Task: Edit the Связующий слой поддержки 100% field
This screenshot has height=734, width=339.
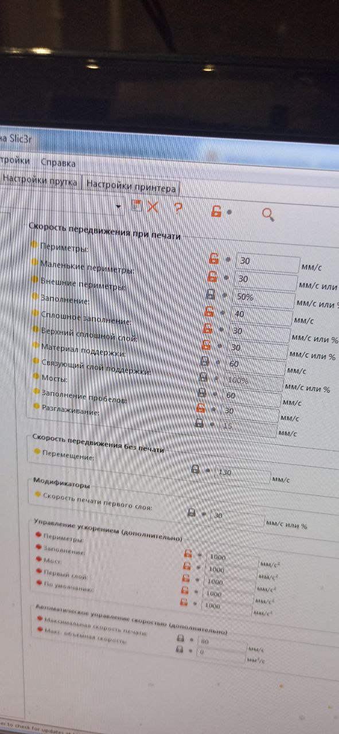Action: 253,381
